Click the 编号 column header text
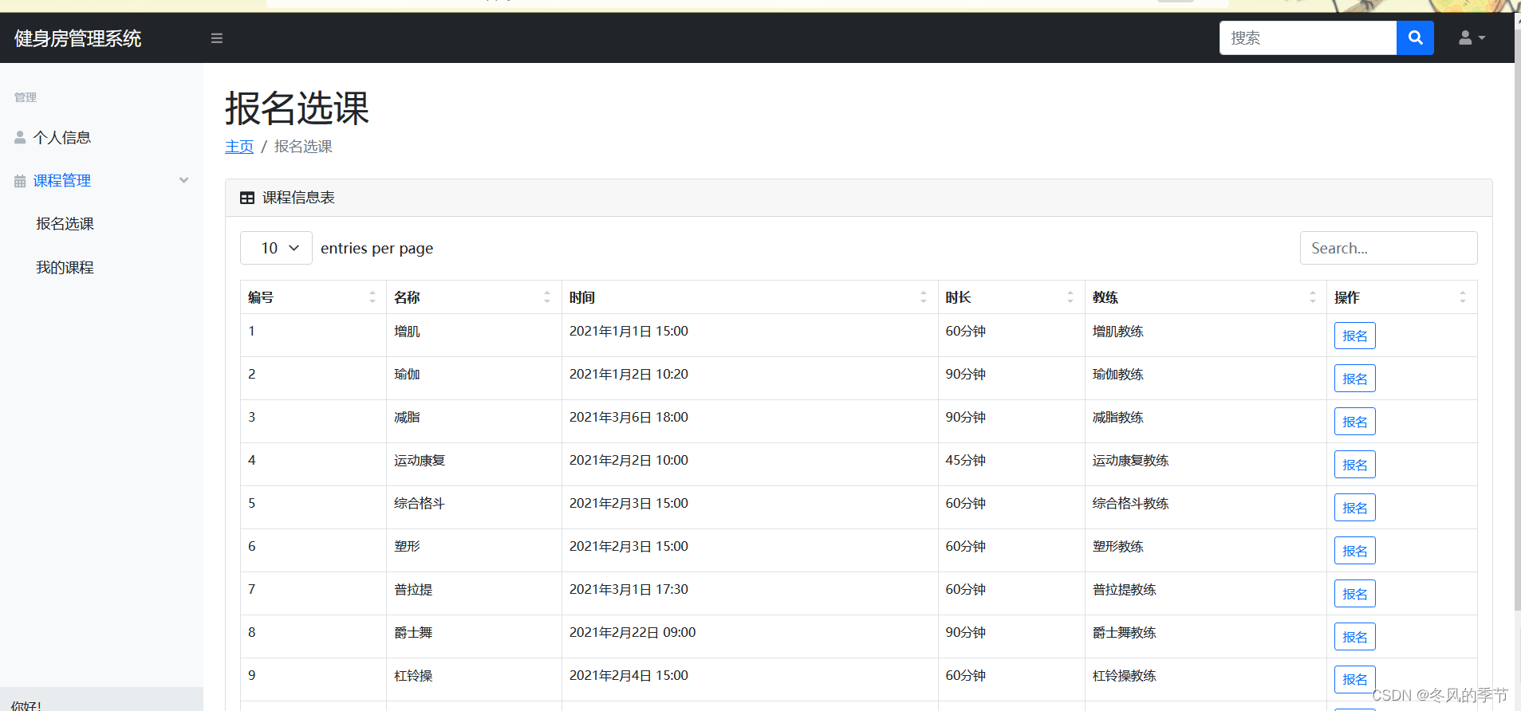This screenshot has width=1521, height=711. coord(261,297)
